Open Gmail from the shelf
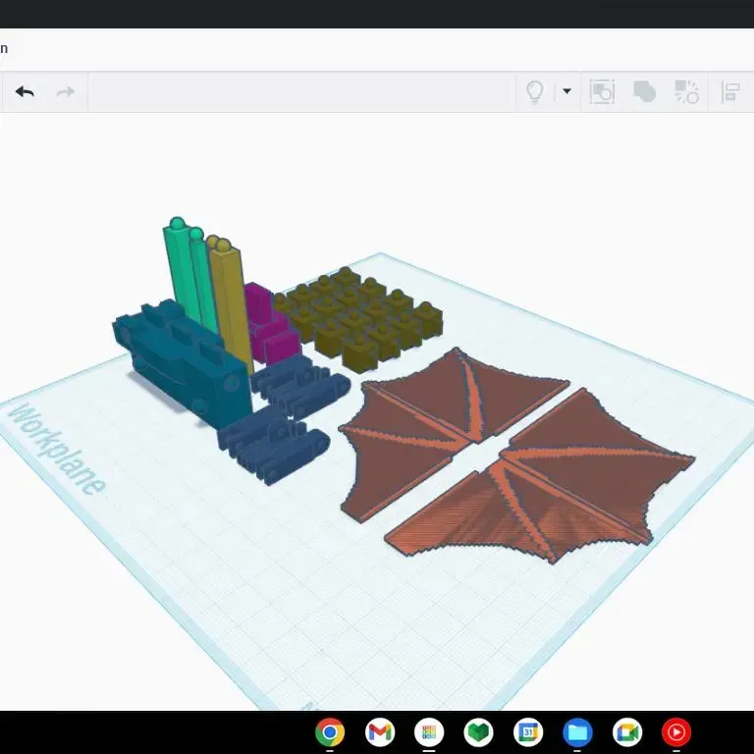Viewport: 754px width, 754px height. (379, 732)
